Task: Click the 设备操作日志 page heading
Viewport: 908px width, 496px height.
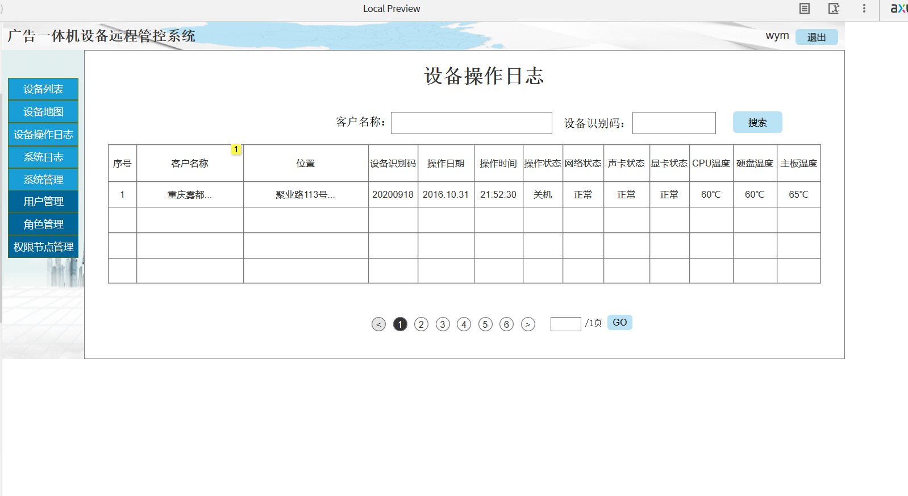Action: point(484,76)
